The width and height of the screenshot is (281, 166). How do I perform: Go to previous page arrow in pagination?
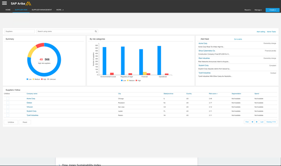(253, 122)
